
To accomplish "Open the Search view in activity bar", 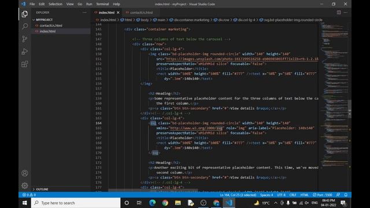I will pyautogui.click(x=24, y=26).
